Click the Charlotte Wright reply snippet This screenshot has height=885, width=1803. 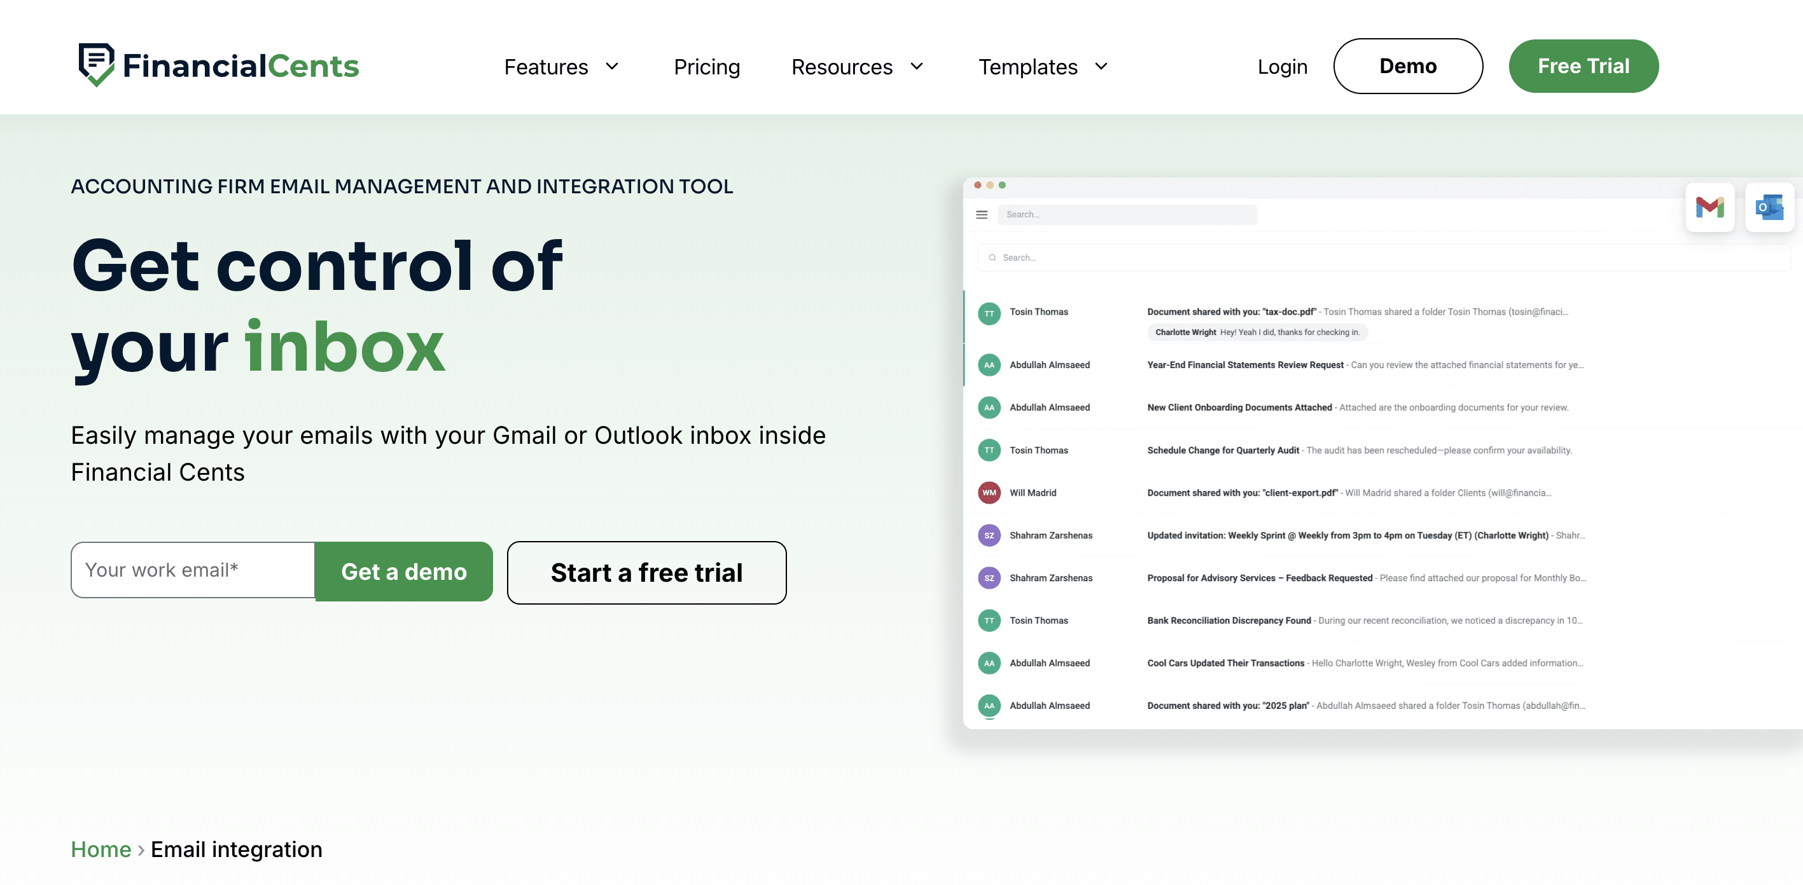click(x=1257, y=333)
